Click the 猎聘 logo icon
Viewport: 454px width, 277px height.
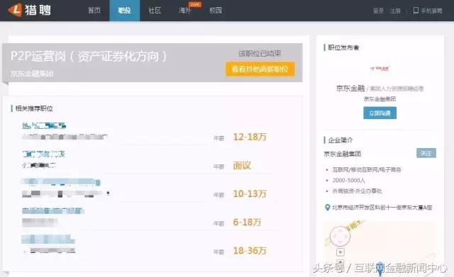point(15,10)
